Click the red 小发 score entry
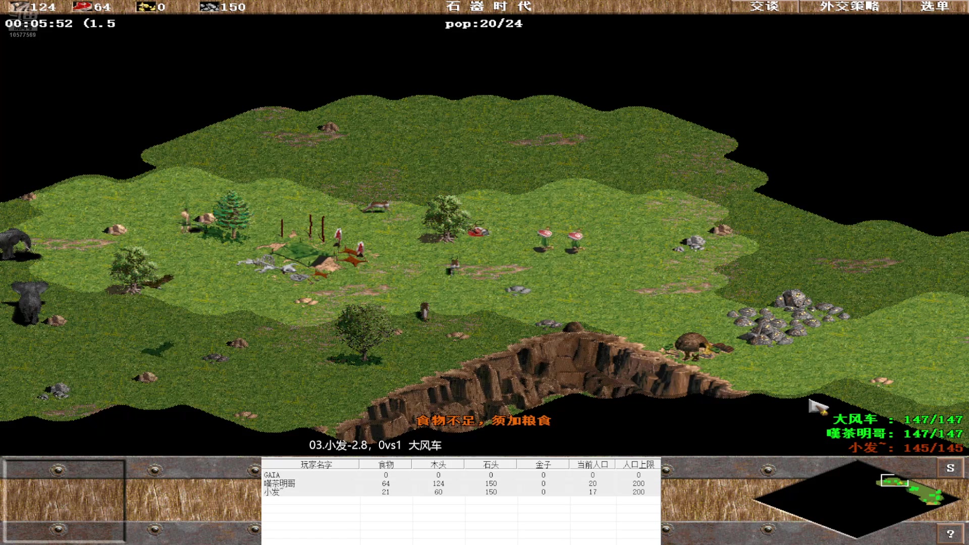 coord(906,448)
